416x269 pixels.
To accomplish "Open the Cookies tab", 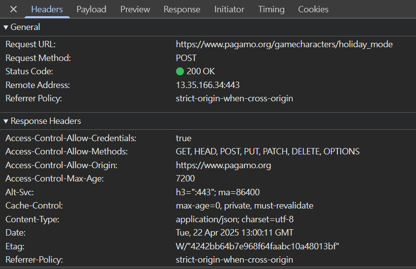I will click(313, 9).
